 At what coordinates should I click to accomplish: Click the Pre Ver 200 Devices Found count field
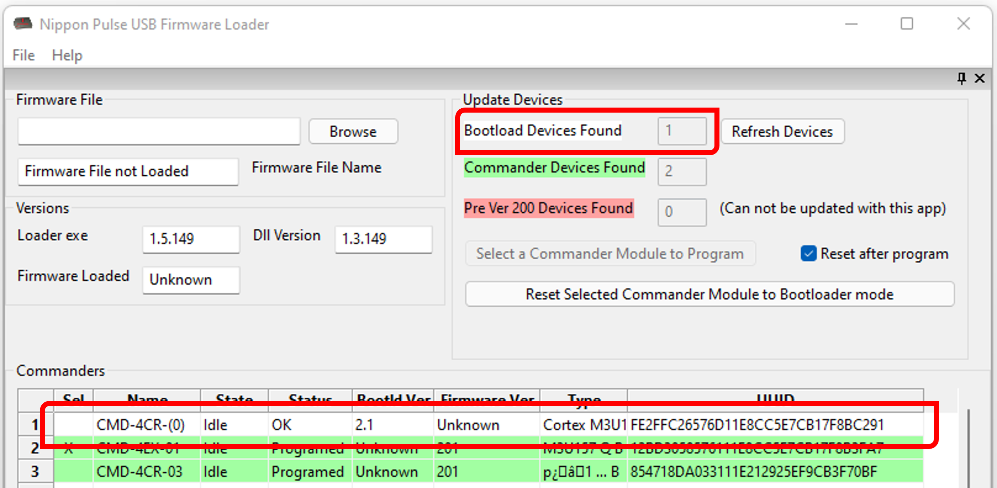tap(682, 212)
